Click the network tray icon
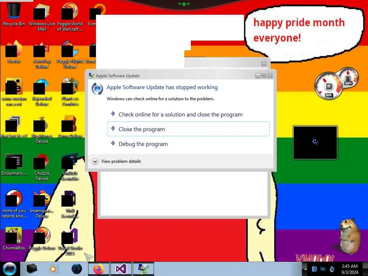 [x=323, y=269]
